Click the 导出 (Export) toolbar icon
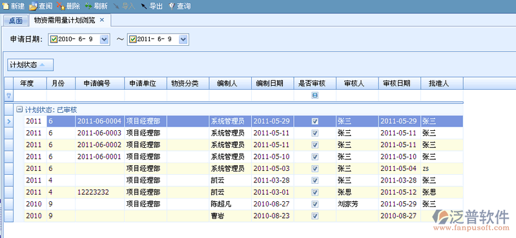The height and width of the screenshot is (238, 516). [144, 6]
